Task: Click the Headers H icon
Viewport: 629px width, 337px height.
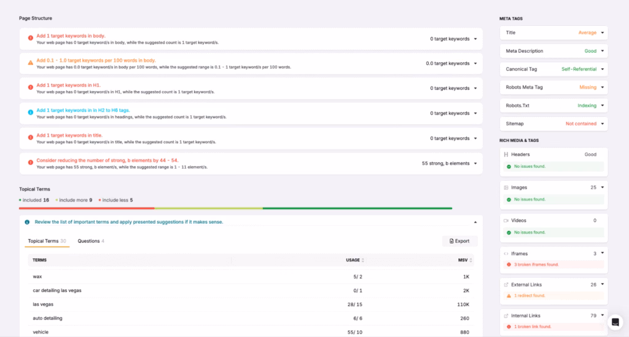Action: (x=506, y=155)
